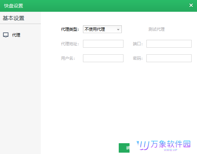This screenshot has height=154, width=197.
Task: Click the 测试代理 link
Action: (157, 29)
